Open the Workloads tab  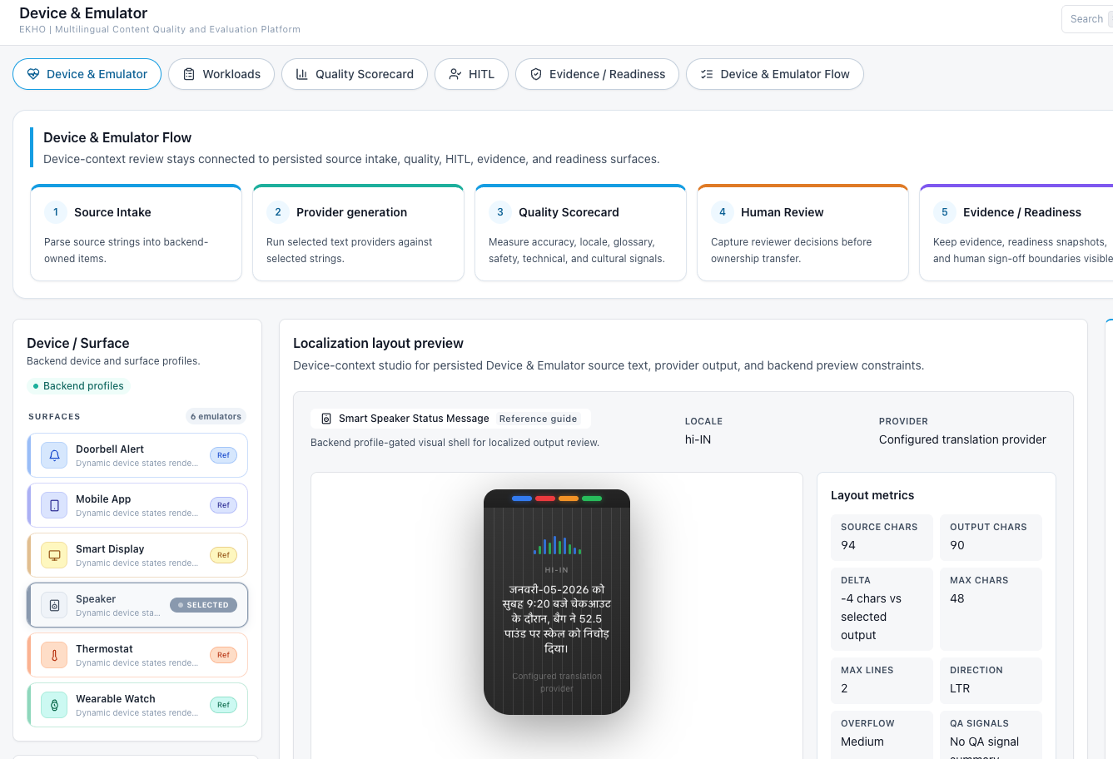[x=221, y=74]
